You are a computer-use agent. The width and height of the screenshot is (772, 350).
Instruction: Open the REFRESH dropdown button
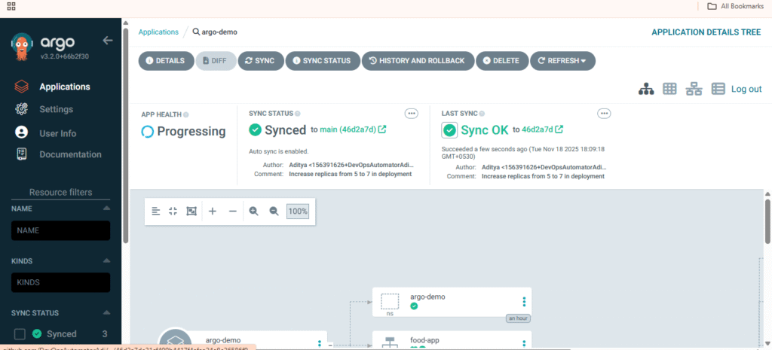(x=562, y=61)
